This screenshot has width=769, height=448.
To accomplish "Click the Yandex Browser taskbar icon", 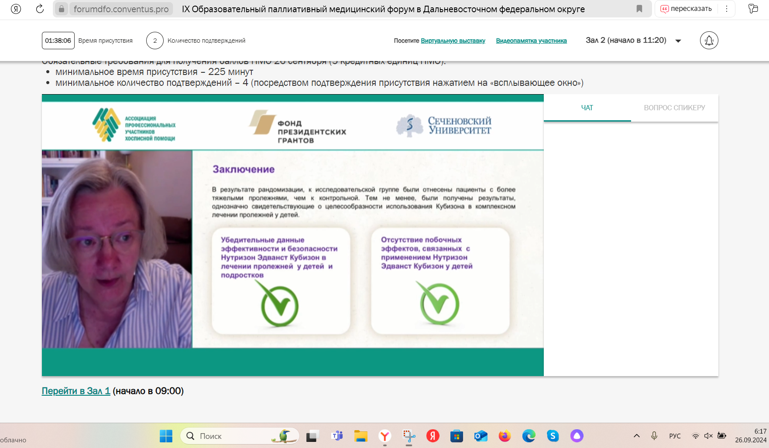I will 384,436.
